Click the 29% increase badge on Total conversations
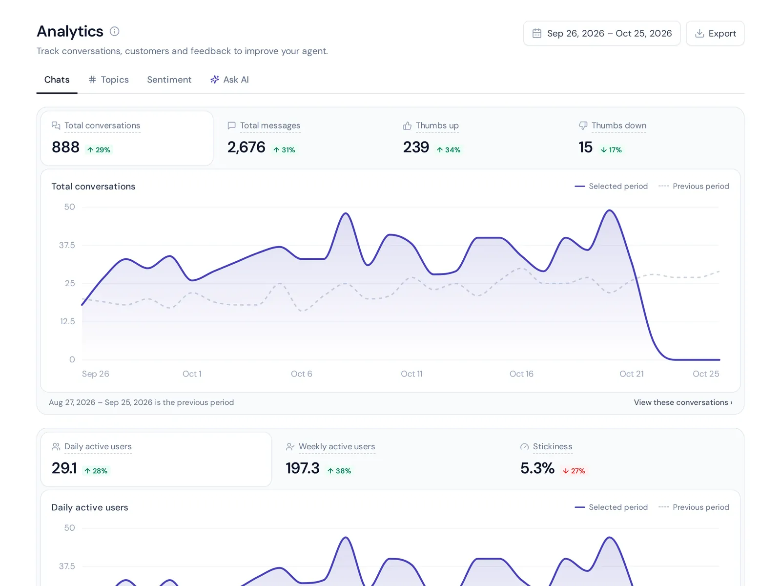Screen dimensions: 781x586 (99, 150)
